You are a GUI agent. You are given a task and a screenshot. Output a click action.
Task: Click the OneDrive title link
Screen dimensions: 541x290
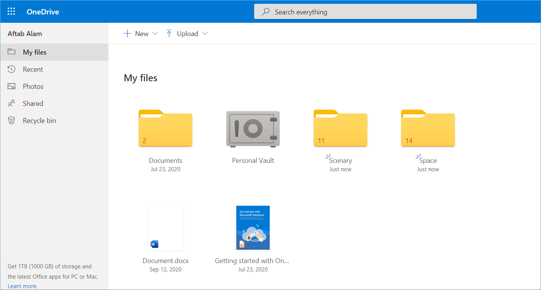pos(43,12)
